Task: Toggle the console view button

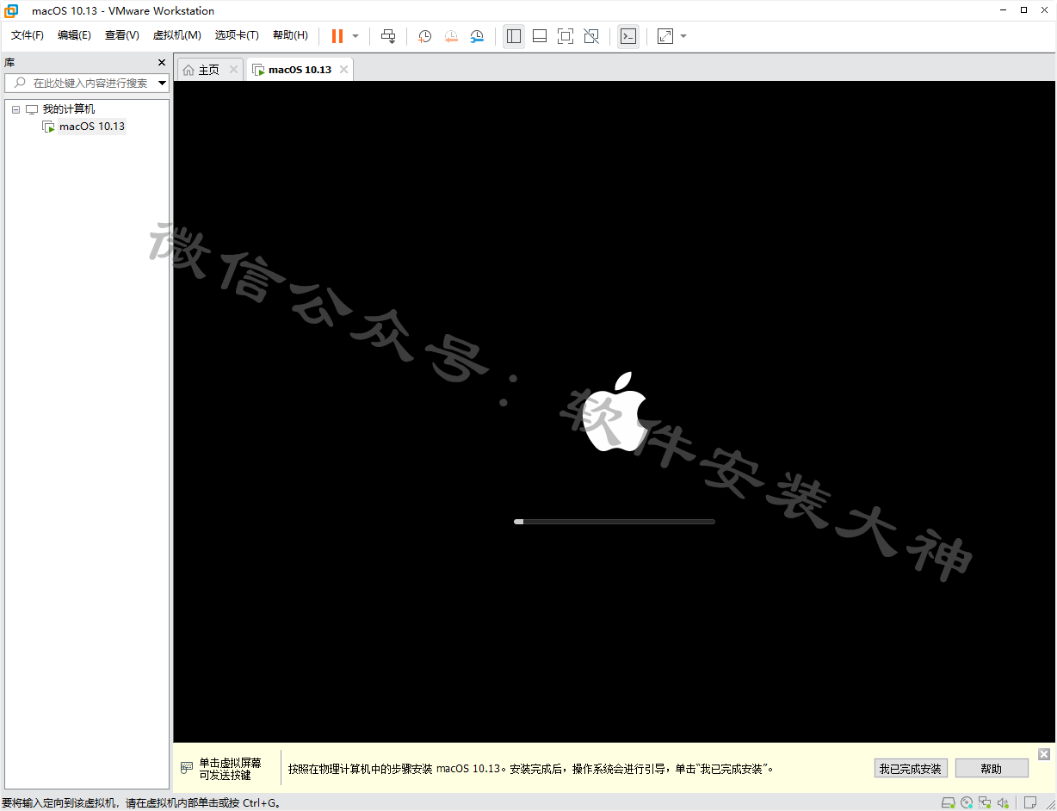Action: (x=628, y=36)
